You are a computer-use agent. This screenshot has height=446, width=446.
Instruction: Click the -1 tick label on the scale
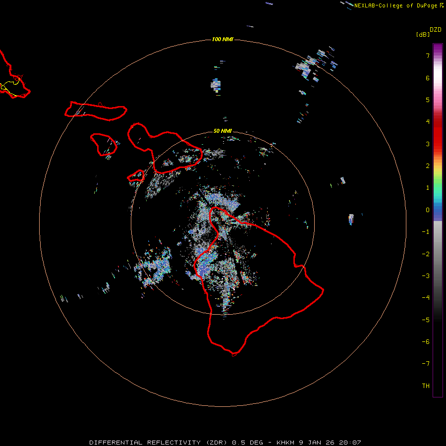click(426, 232)
